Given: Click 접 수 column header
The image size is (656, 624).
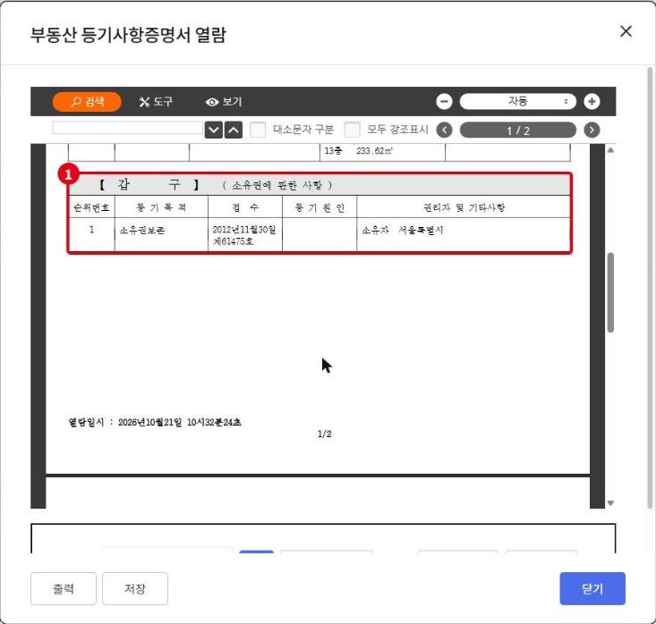Looking at the screenshot, I should point(245,207).
